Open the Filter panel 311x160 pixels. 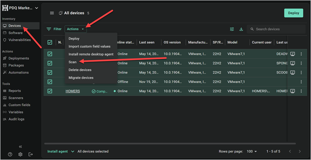[x=54, y=29]
